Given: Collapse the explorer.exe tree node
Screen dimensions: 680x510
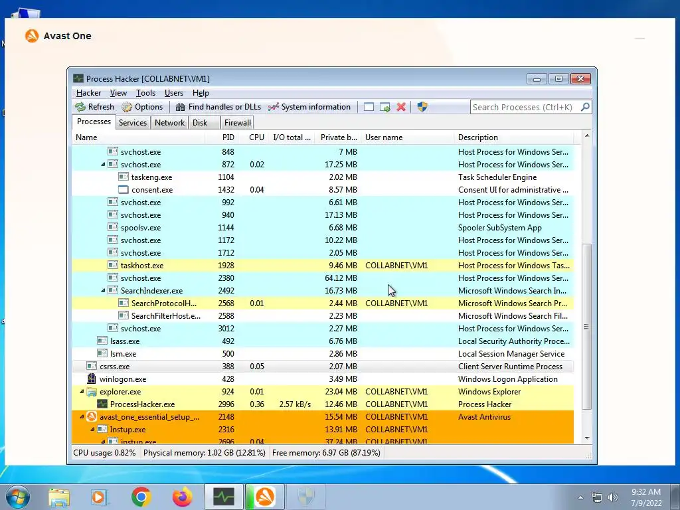Looking at the screenshot, I should point(82,392).
